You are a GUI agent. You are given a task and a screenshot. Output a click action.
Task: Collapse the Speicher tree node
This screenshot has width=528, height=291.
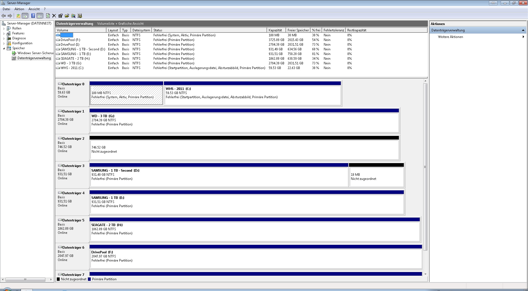click(4, 48)
